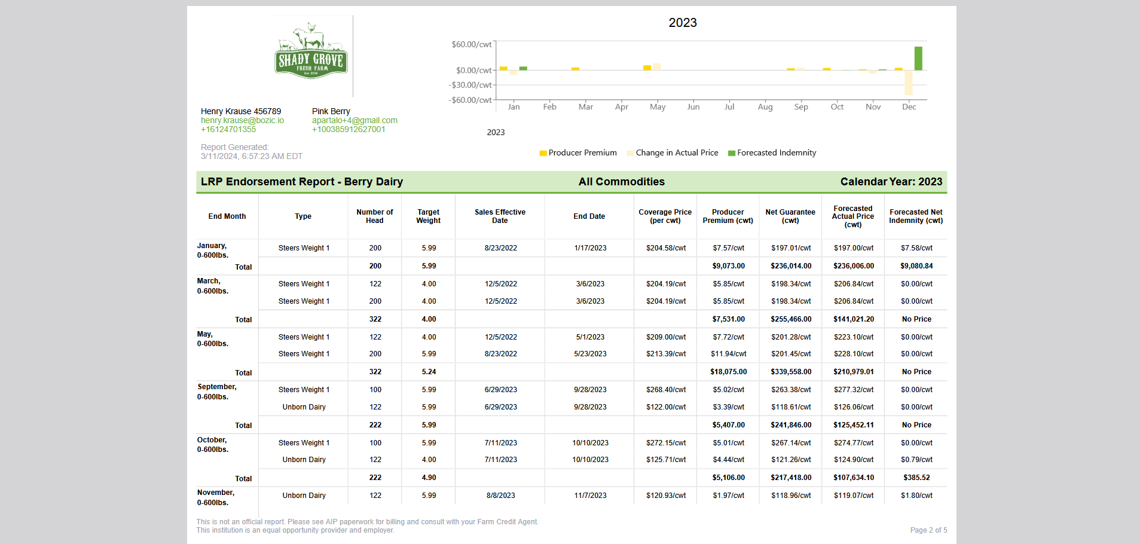Click the May total target weight 5.24
Viewport: 1140px width, 544px height.
point(429,372)
